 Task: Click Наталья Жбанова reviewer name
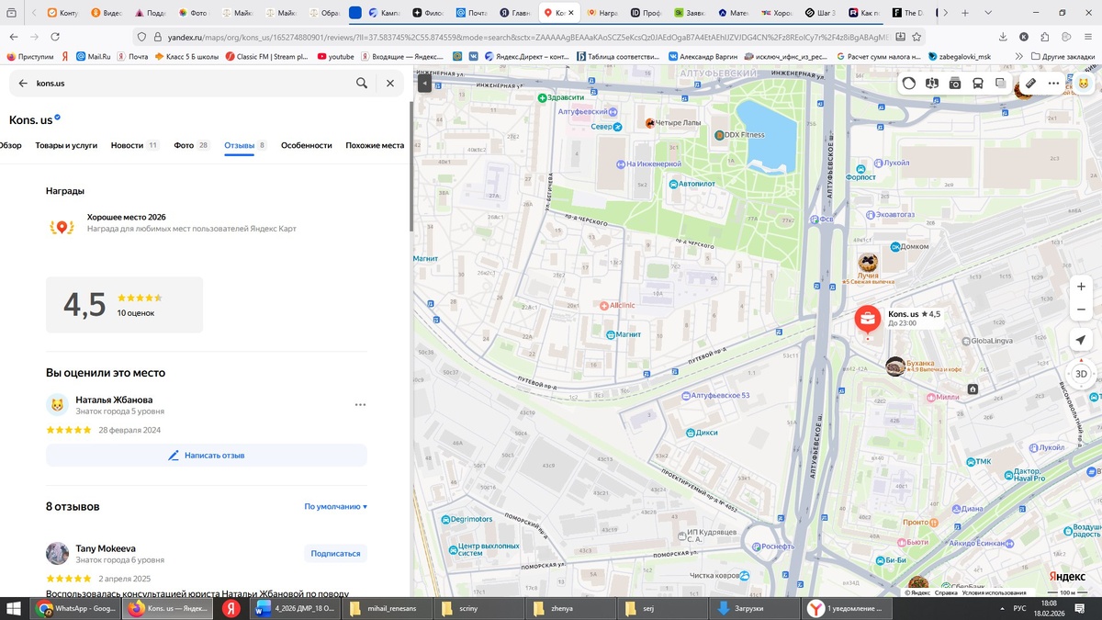click(x=114, y=400)
